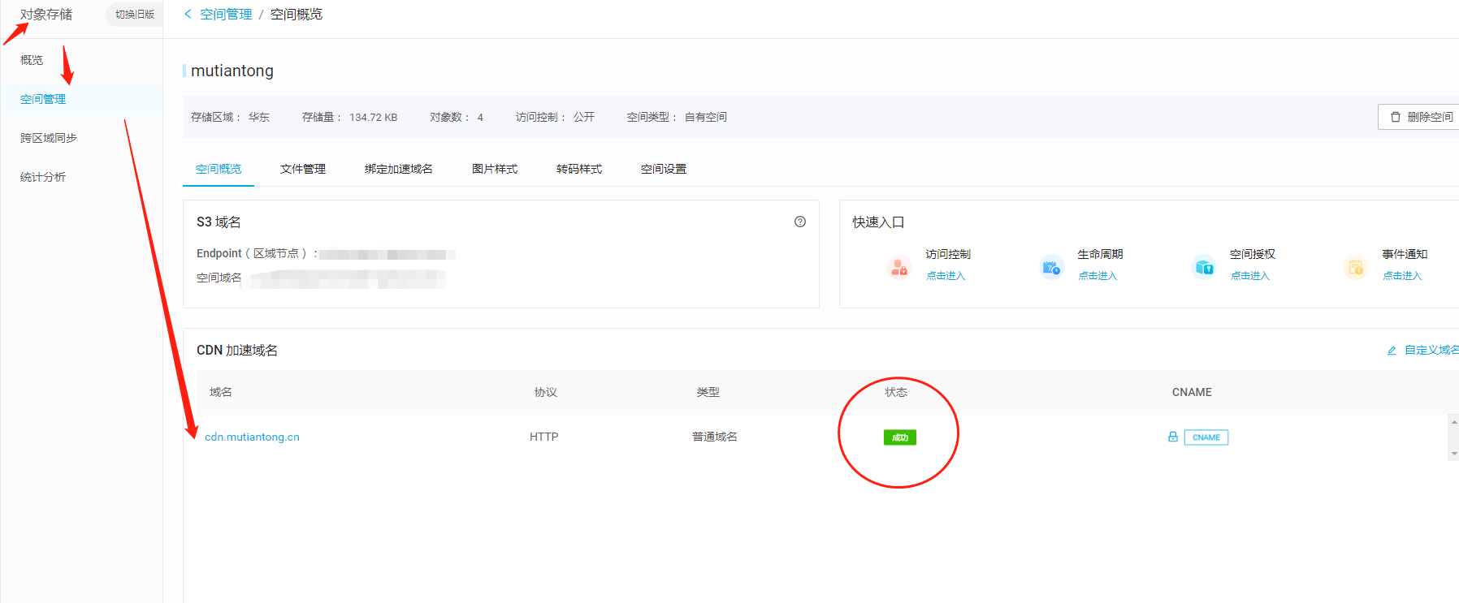Click the 生命周期 quick entry icon

click(x=1050, y=266)
